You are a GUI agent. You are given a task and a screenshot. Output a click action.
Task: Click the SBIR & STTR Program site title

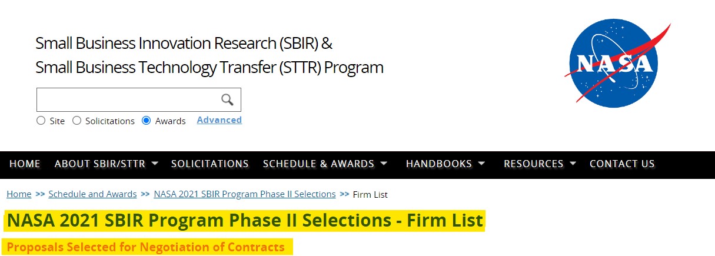209,55
